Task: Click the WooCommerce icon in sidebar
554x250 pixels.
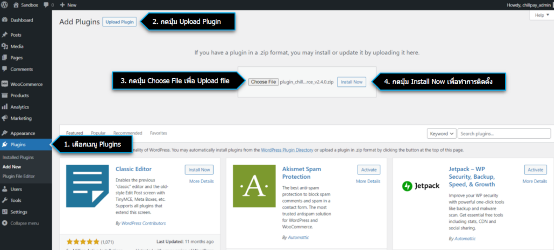Action: [x=4, y=84]
